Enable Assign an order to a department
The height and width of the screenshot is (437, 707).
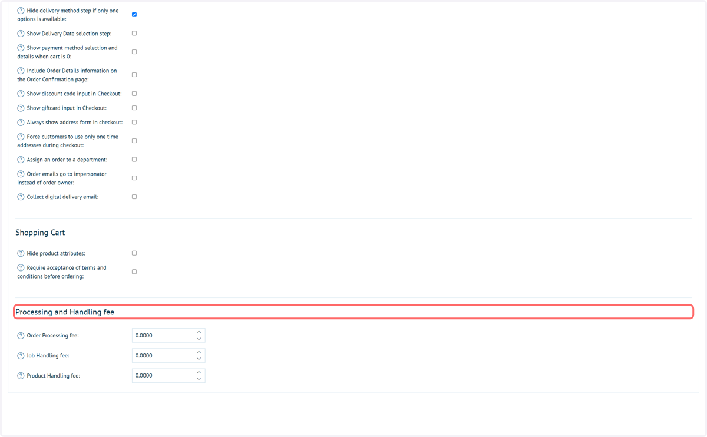(x=134, y=160)
